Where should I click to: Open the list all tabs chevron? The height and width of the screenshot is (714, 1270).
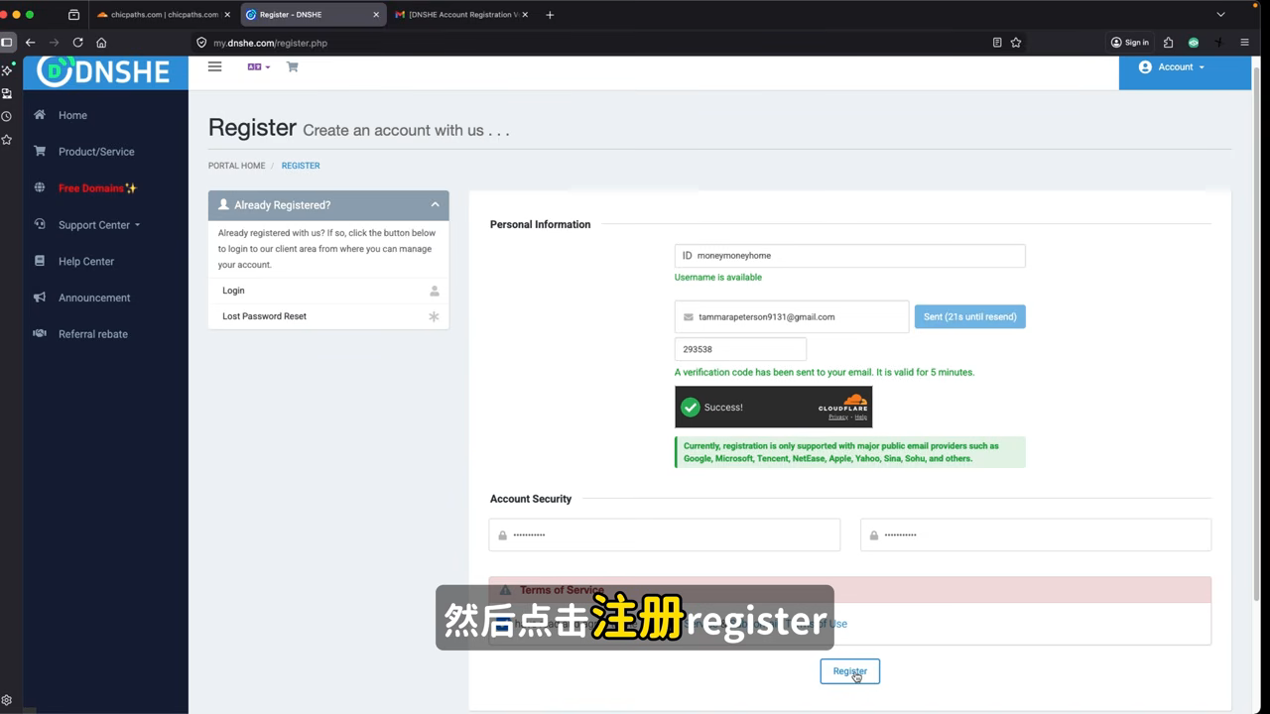pos(1221,15)
